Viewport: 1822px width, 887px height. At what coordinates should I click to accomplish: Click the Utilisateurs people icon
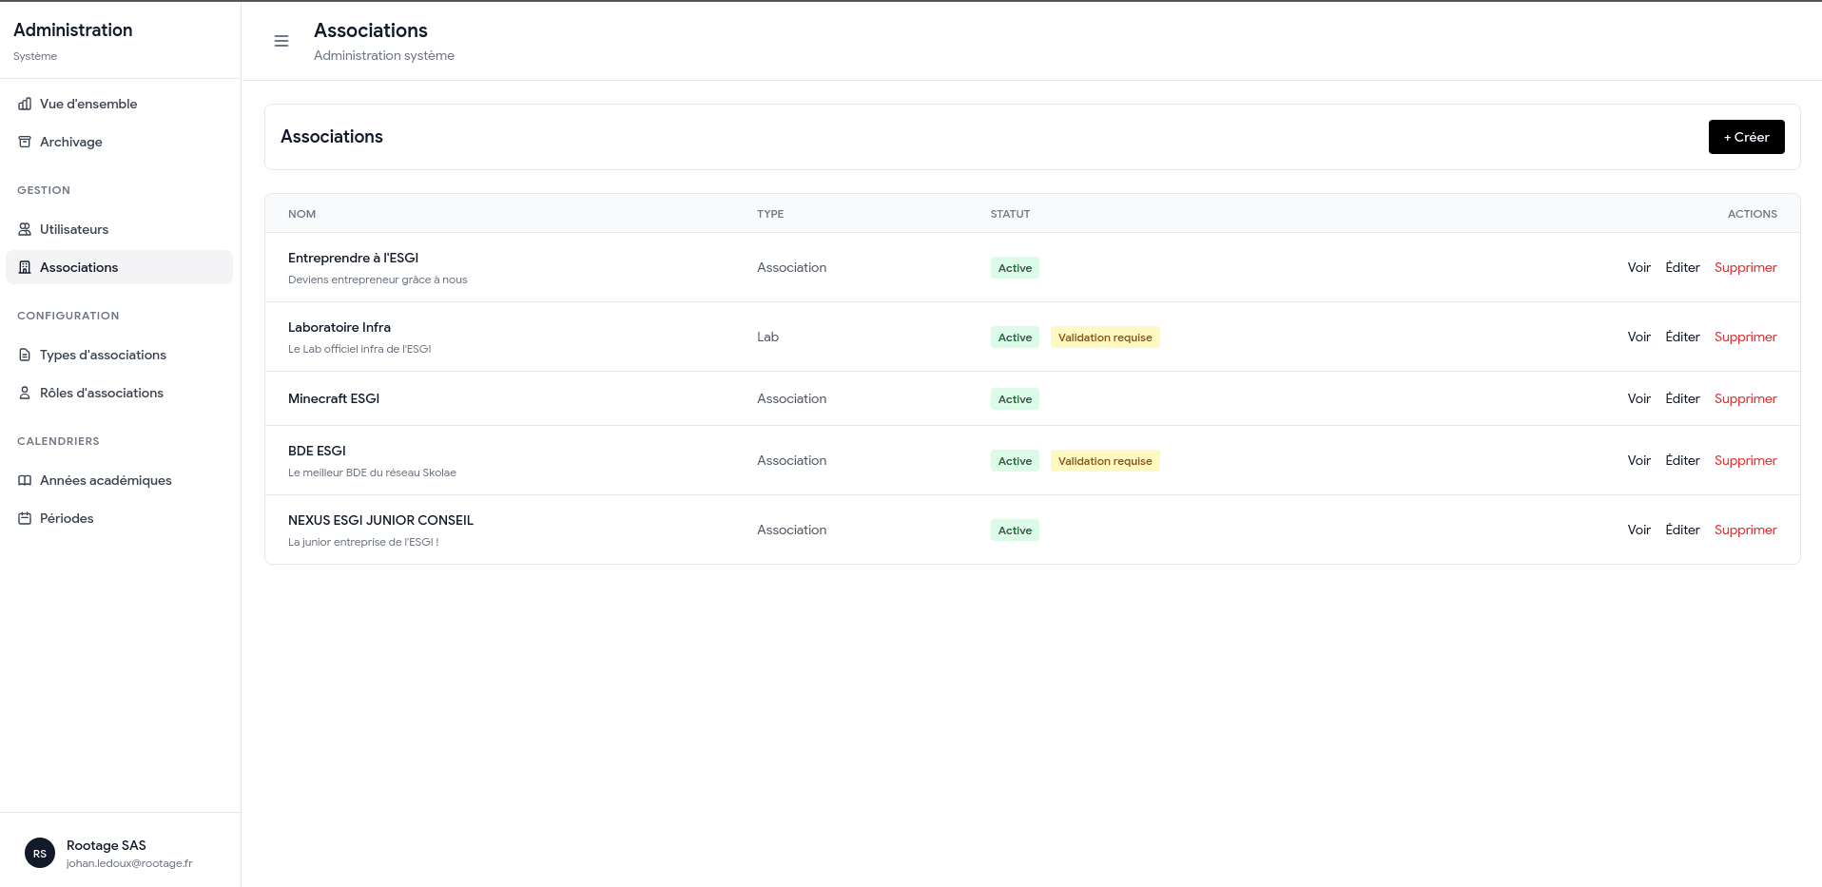click(x=25, y=229)
